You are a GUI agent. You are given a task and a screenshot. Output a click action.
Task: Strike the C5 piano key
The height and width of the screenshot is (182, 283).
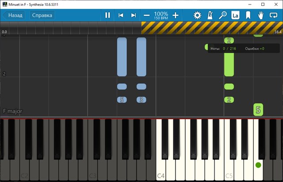click(x=229, y=170)
